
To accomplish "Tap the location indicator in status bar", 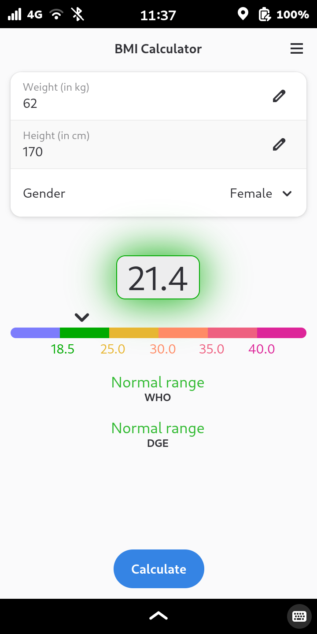I will [243, 14].
